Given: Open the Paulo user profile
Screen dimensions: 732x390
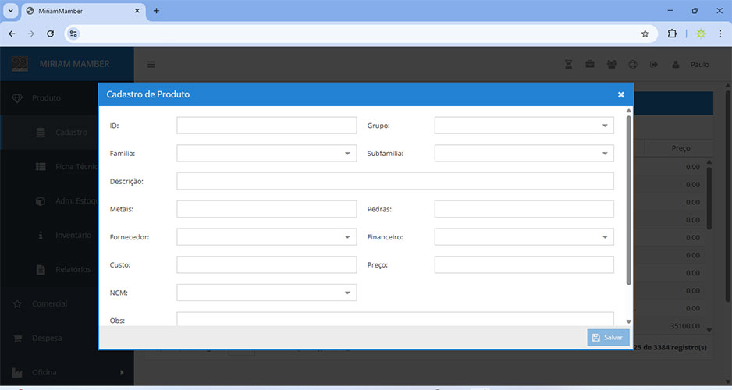Looking at the screenshot, I should 691,65.
